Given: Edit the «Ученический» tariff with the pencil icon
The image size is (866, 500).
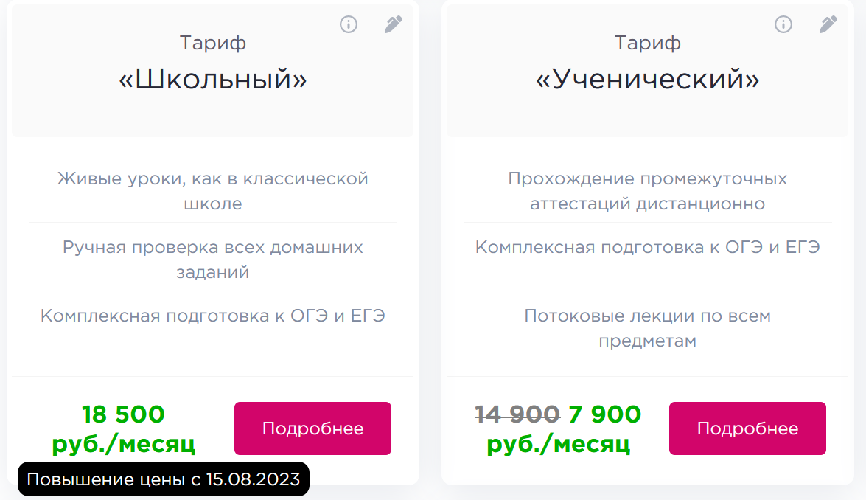Looking at the screenshot, I should [828, 25].
